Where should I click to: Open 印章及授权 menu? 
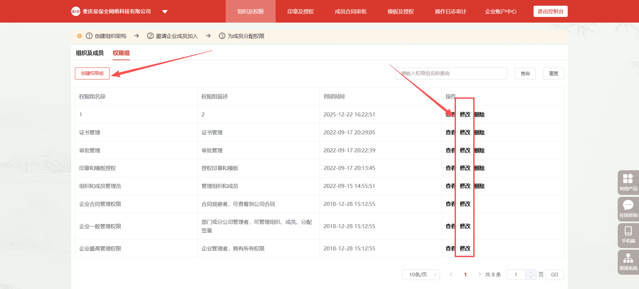point(300,12)
